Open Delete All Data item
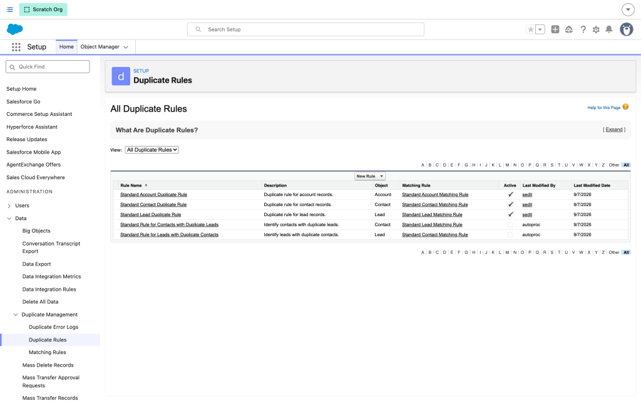 coord(40,302)
